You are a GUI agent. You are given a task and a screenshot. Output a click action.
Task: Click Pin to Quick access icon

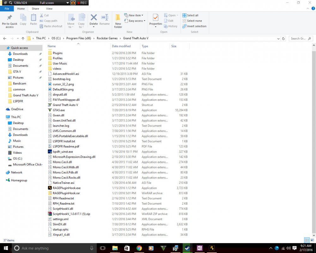click(x=9, y=18)
